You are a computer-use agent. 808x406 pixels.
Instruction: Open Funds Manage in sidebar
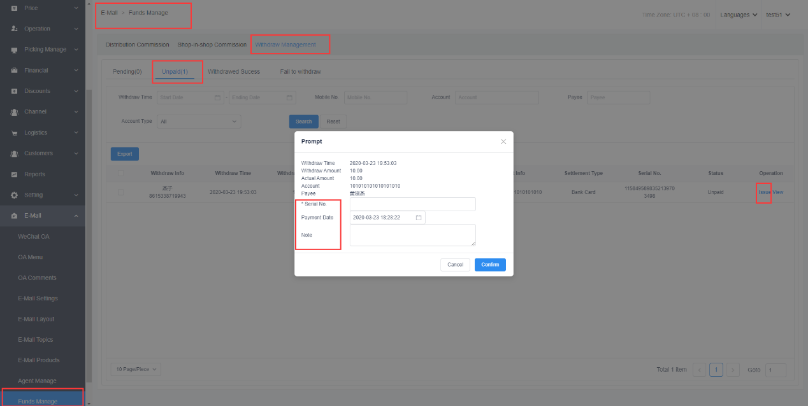(38, 402)
